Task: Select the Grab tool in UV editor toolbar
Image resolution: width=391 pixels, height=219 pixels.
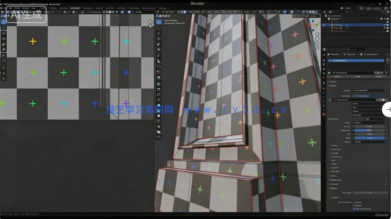Action: 4,68
